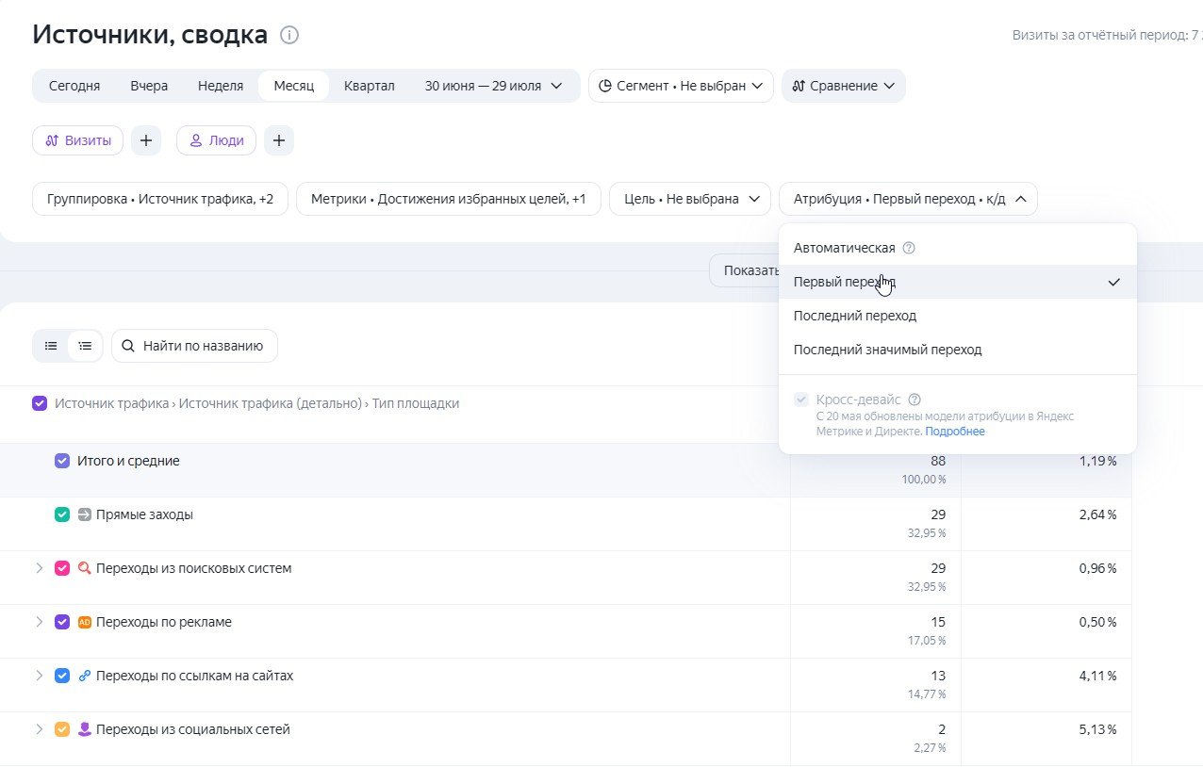Open the date range 30 июня — 29 июля dropdown
The height and width of the screenshot is (767, 1203).
(x=494, y=86)
